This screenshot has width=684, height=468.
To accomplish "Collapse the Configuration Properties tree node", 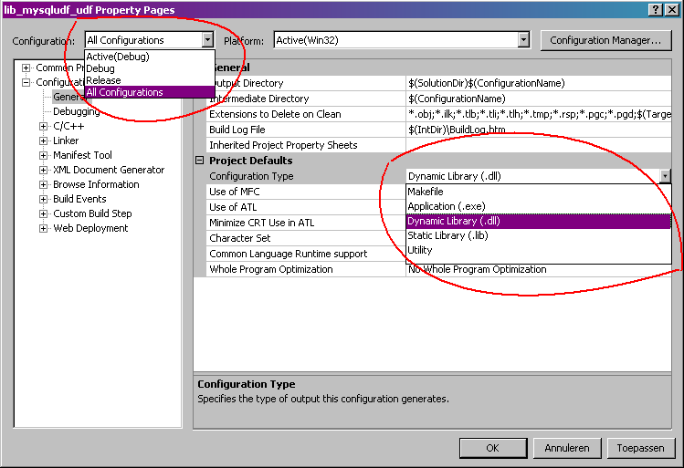I will click(x=26, y=82).
